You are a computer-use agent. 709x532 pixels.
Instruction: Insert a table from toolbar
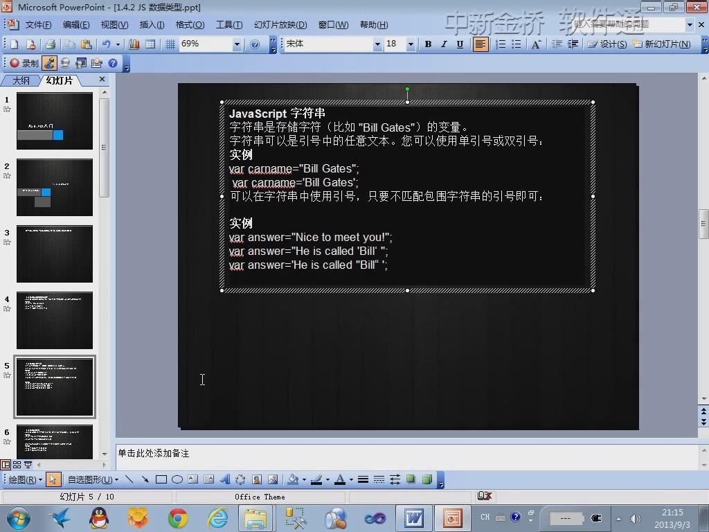pyautogui.click(x=150, y=44)
